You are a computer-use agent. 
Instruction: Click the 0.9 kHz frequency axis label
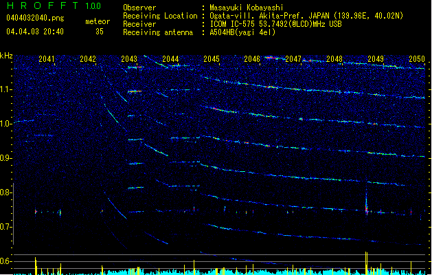point(6,158)
